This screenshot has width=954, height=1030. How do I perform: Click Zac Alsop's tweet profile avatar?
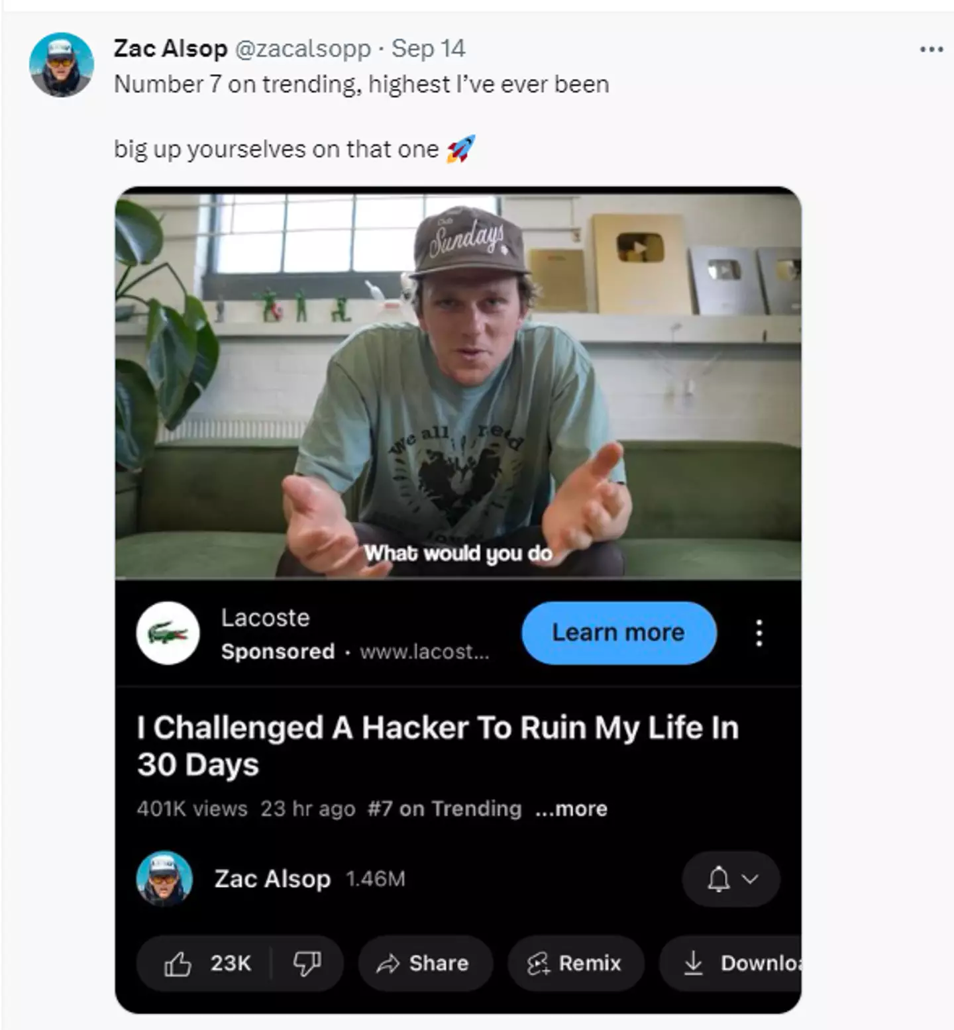point(61,65)
